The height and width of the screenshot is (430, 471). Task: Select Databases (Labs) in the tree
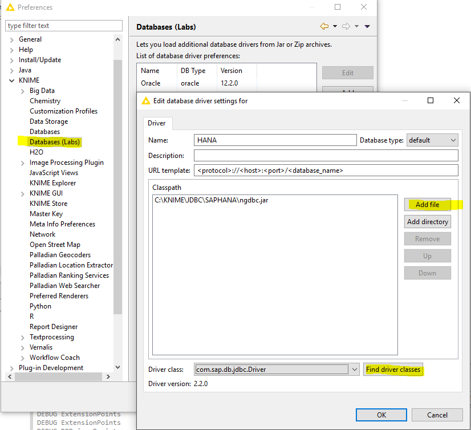coord(55,142)
